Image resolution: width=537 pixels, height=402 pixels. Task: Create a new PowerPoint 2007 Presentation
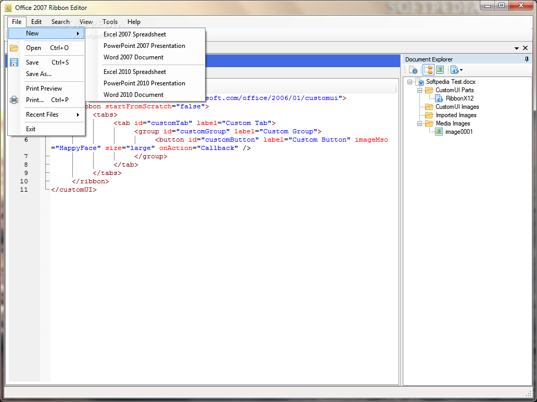click(x=152, y=46)
